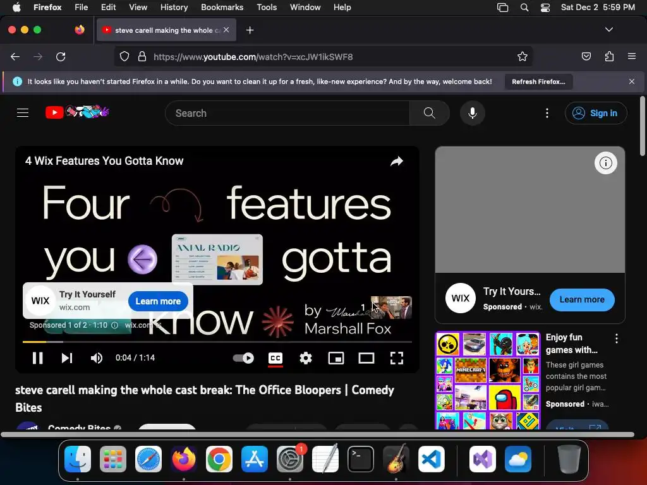The width and height of the screenshot is (647, 485).
Task: Select the steve carell YouTube tab
Action: click(166, 30)
